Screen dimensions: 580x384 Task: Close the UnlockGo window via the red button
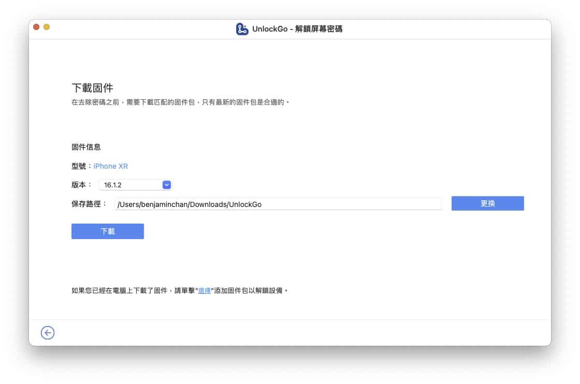pyautogui.click(x=36, y=27)
